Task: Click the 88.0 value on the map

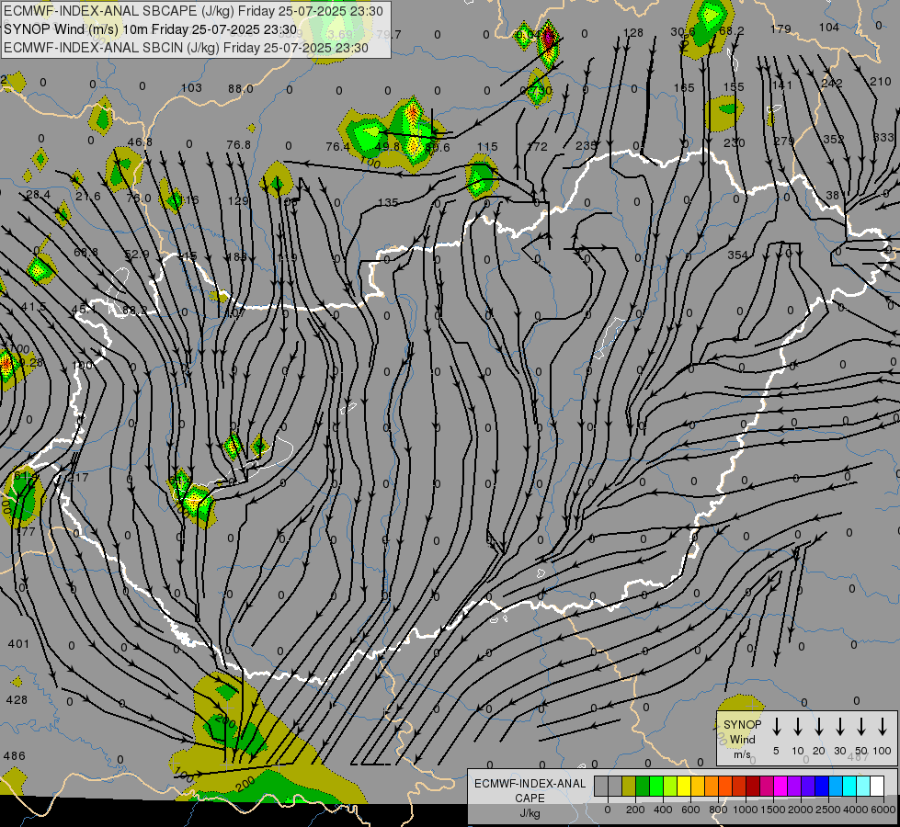Action: tap(241, 89)
